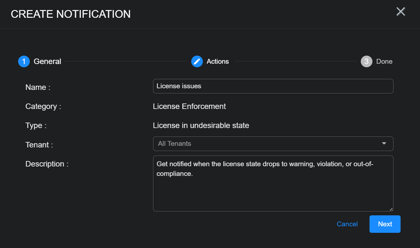This screenshot has width=420, height=248.
Task: Click the Description field label
Action: coord(47,164)
